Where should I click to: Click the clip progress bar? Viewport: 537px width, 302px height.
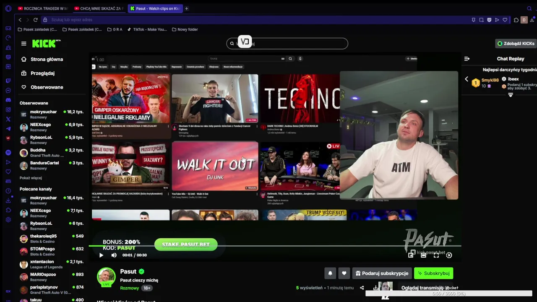click(275, 246)
